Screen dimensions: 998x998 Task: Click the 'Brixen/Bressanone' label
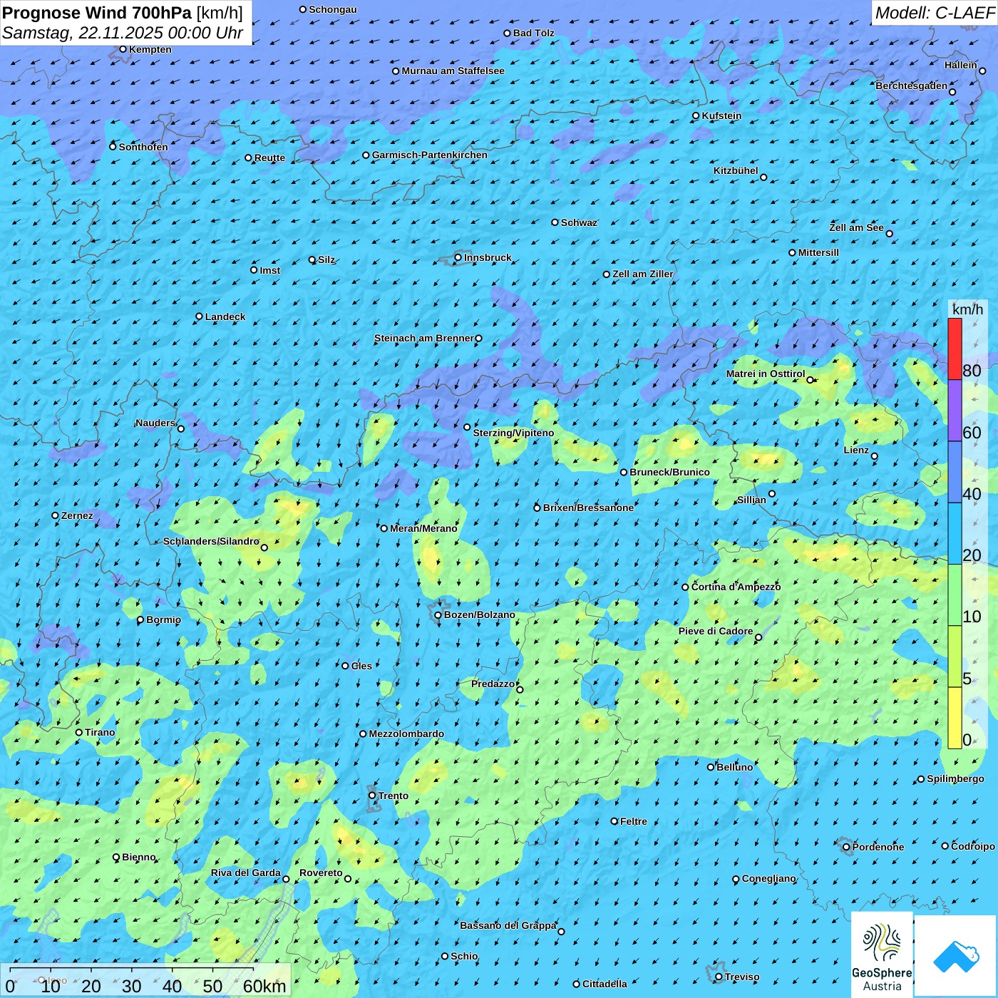pyautogui.click(x=588, y=508)
